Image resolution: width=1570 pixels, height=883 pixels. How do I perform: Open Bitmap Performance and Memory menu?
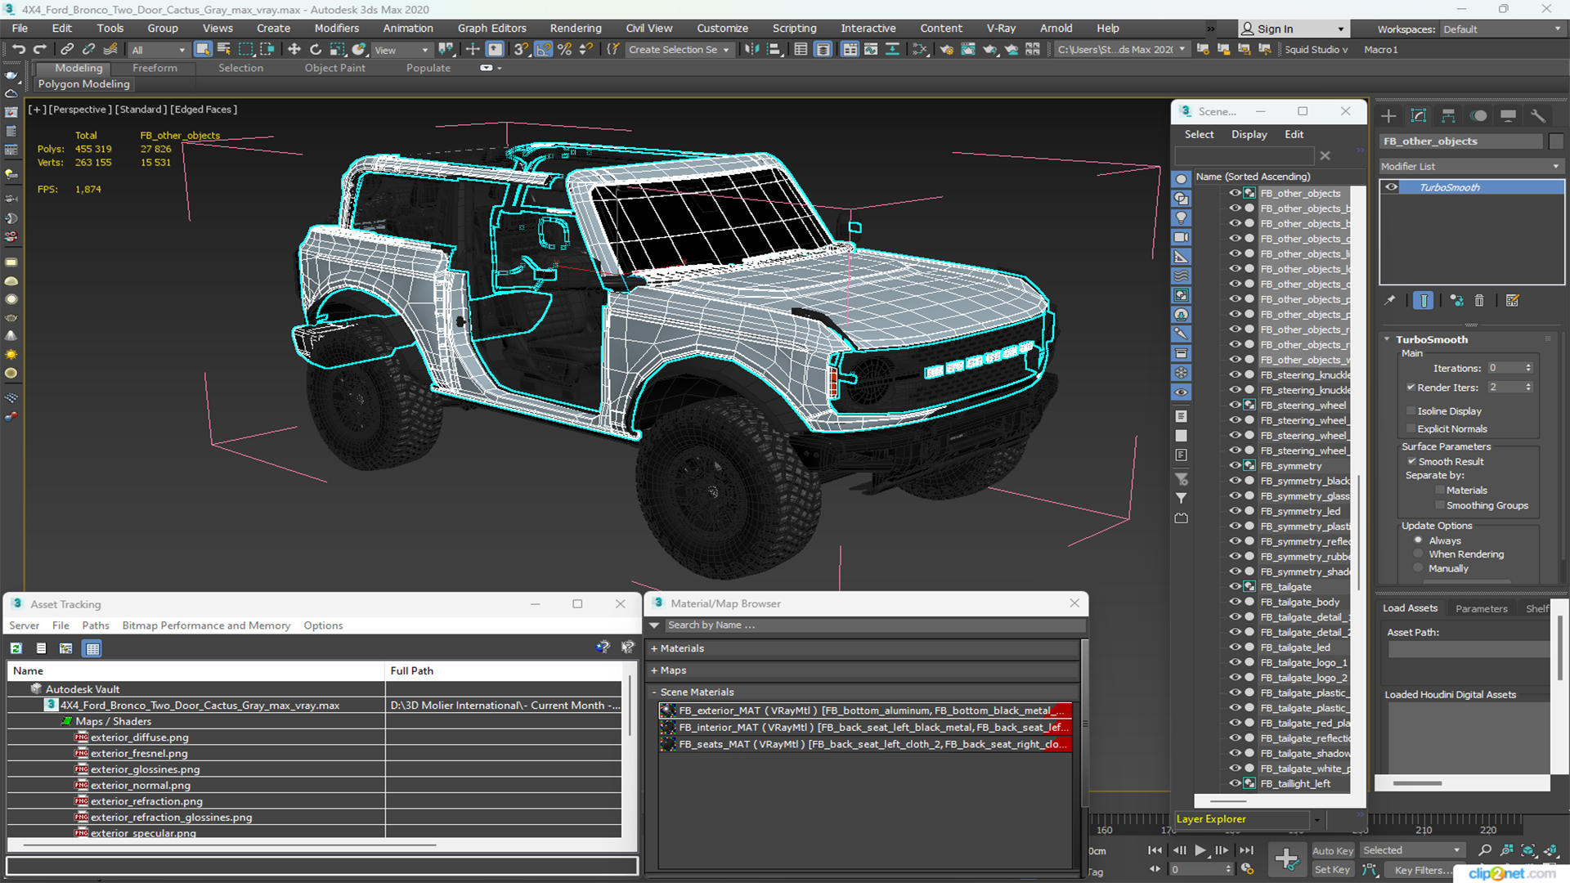(206, 625)
